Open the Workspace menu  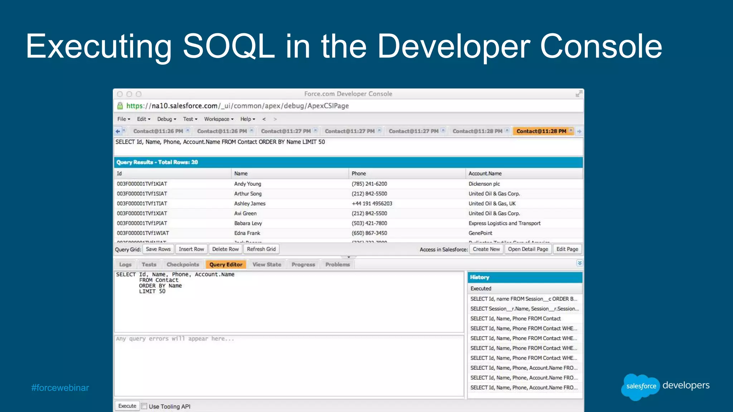(x=219, y=119)
